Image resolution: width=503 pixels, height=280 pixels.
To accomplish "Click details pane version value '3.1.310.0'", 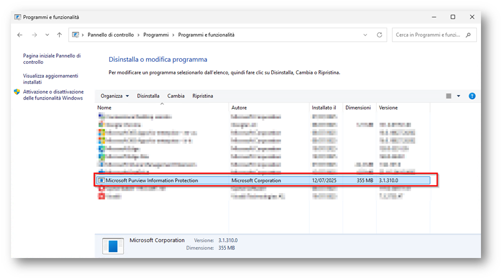I will click(x=228, y=240).
